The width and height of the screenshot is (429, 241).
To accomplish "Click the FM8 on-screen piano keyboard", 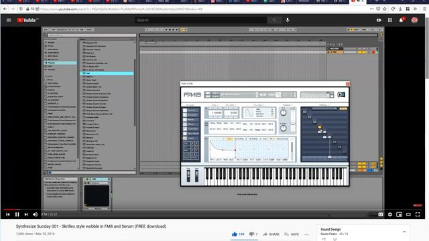I will (x=275, y=177).
